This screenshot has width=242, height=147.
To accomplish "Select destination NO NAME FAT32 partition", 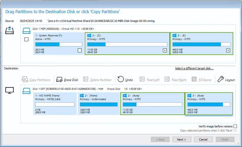I will (55, 104).
